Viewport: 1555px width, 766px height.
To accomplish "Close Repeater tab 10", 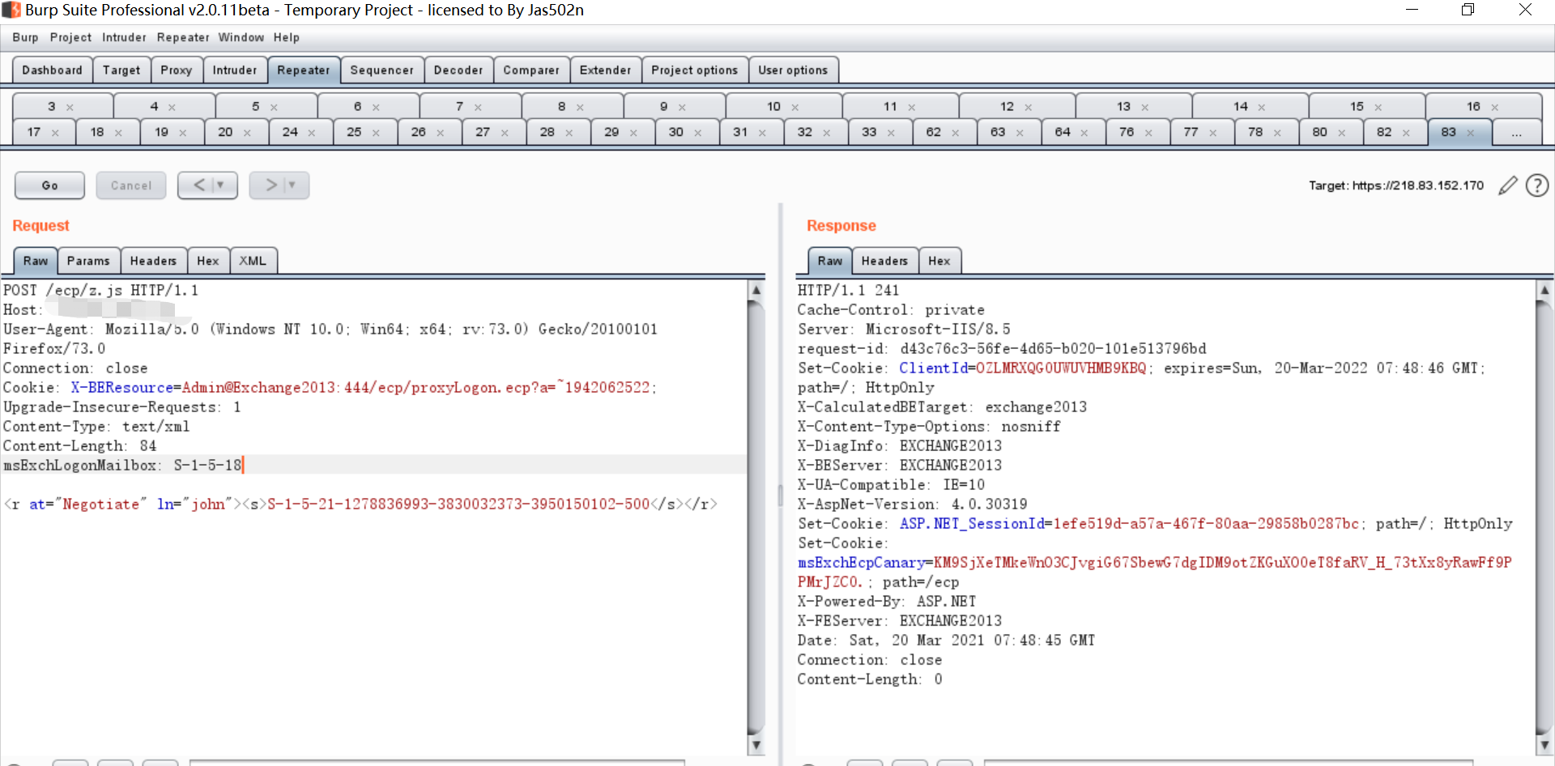I will [795, 108].
